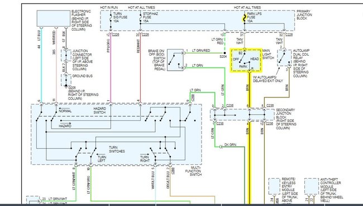This screenshot has width=363, height=206.
Task: Click the 'JUNCTION CONNECTOR' description text
Action: pos(83,60)
